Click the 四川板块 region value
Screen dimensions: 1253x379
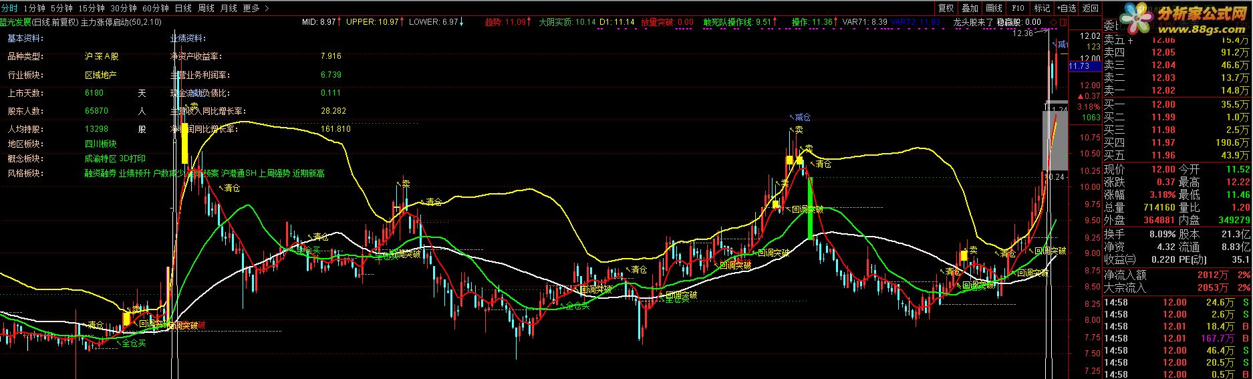(100, 144)
